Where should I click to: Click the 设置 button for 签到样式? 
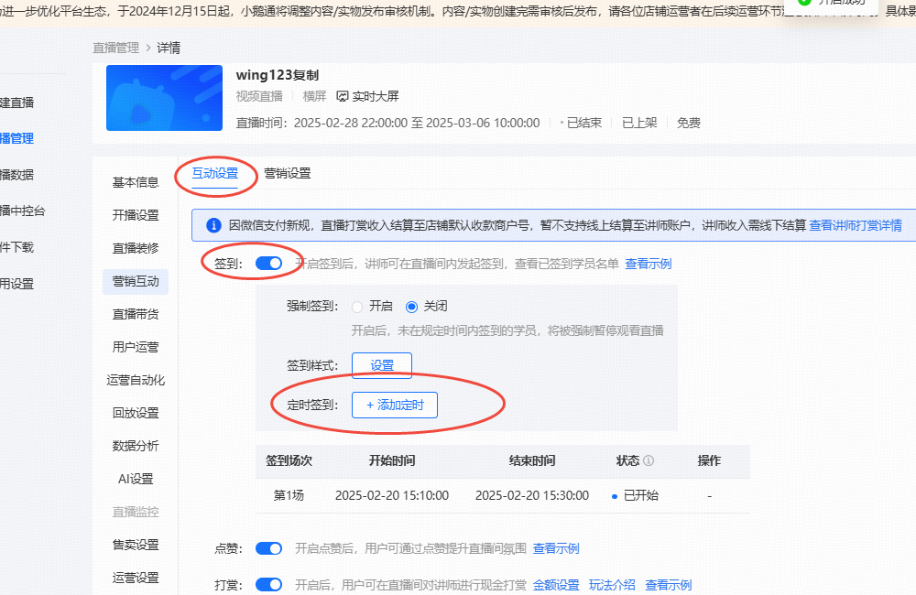382,365
